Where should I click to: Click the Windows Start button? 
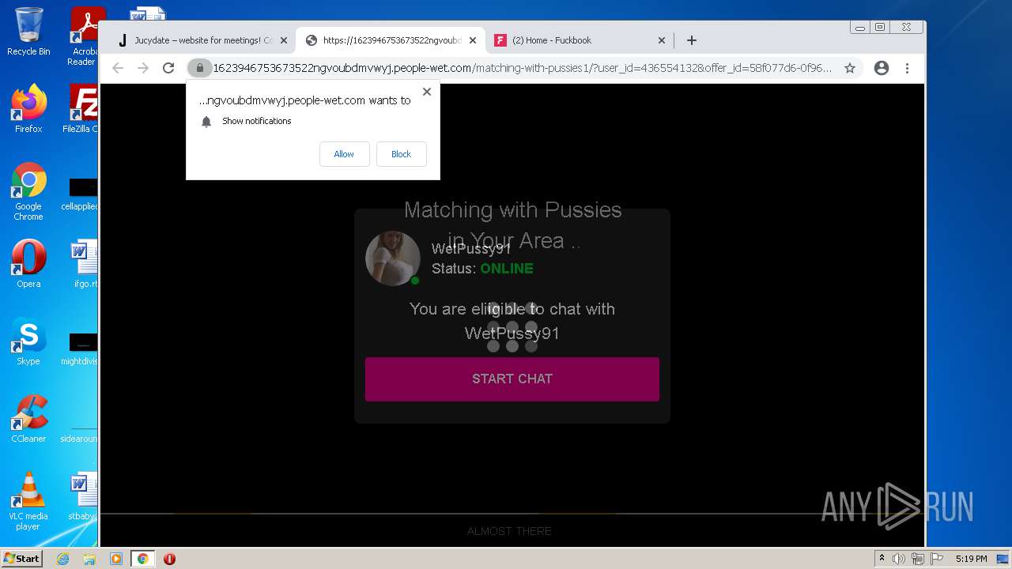coord(21,558)
